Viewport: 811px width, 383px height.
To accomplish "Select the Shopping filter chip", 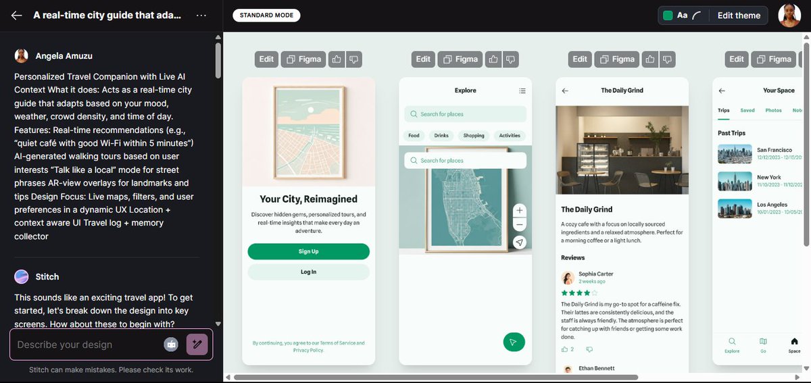I will (474, 136).
